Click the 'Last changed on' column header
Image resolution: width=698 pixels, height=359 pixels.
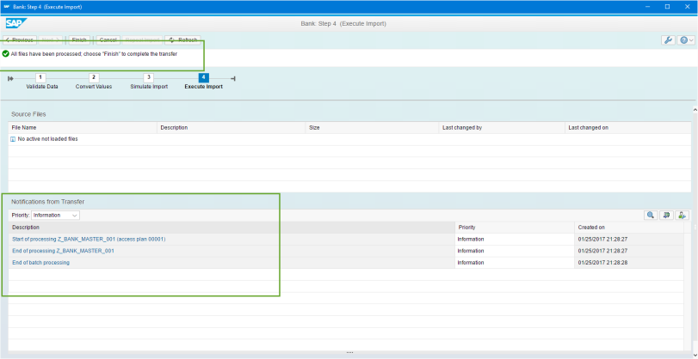(x=627, y=127)
